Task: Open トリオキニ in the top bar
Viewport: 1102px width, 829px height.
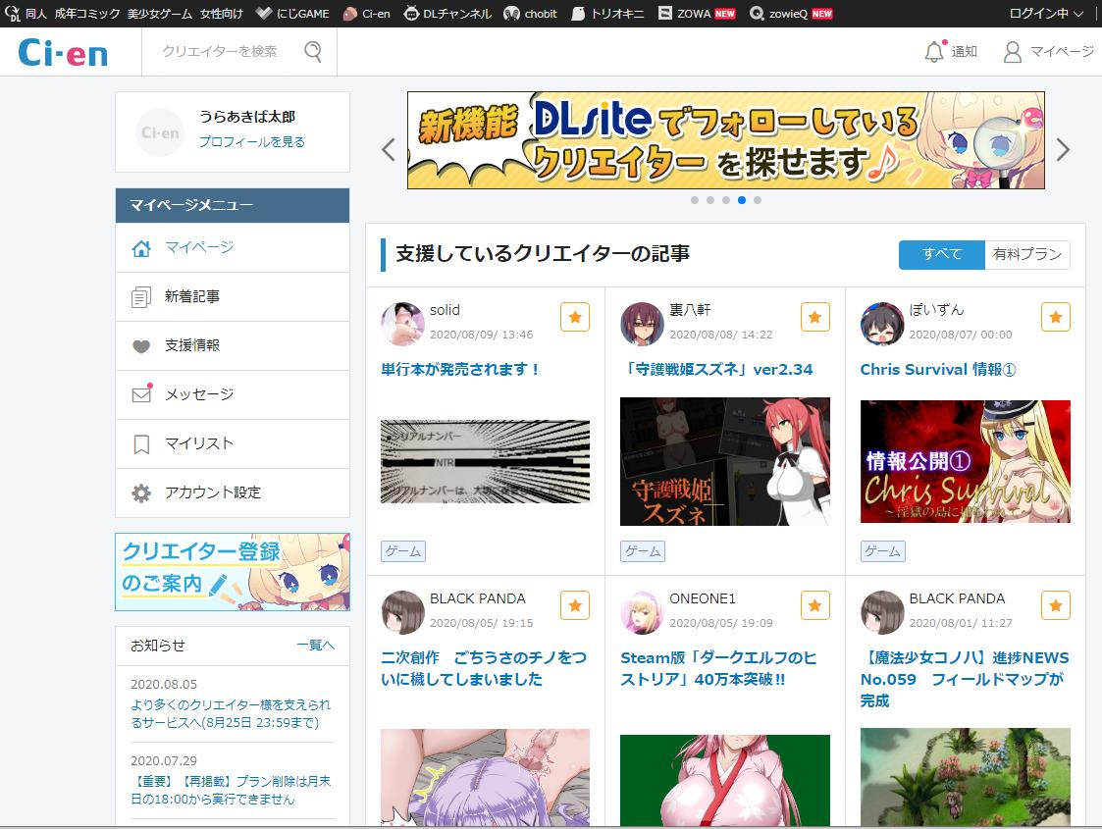Action: [607, 14]
